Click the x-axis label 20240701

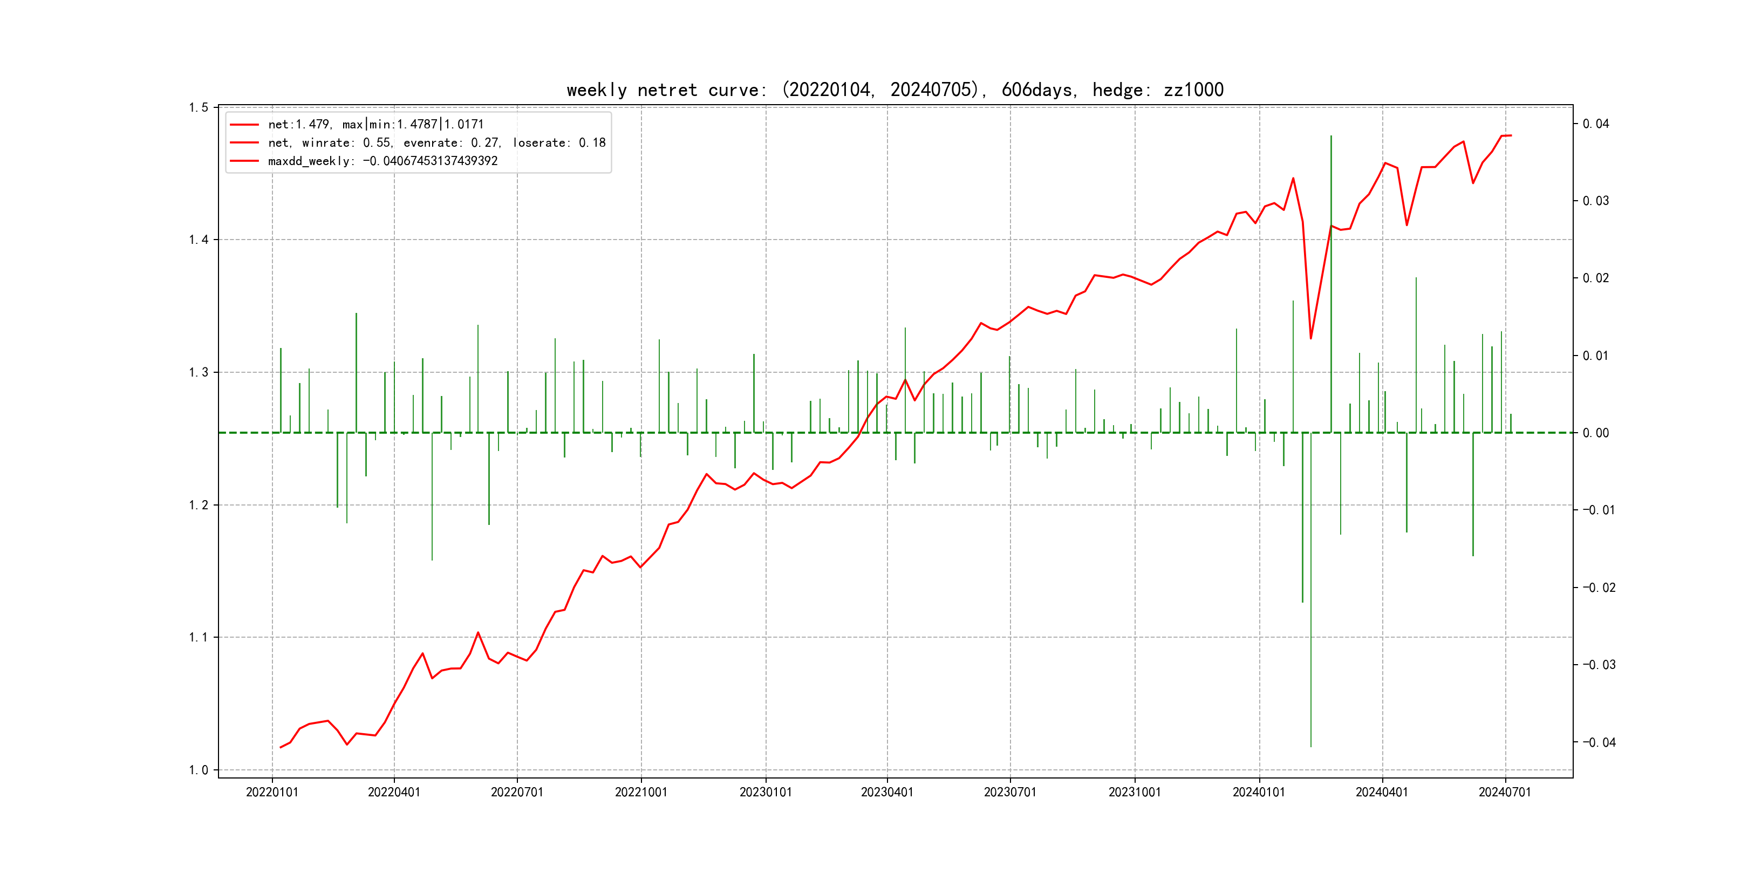coord(1505,792)
